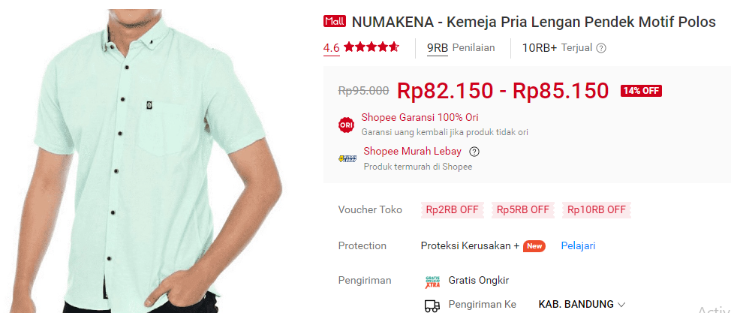Click the red Mall badge icon
Viewport: 731px width, 313px height.
coord(335,22)
